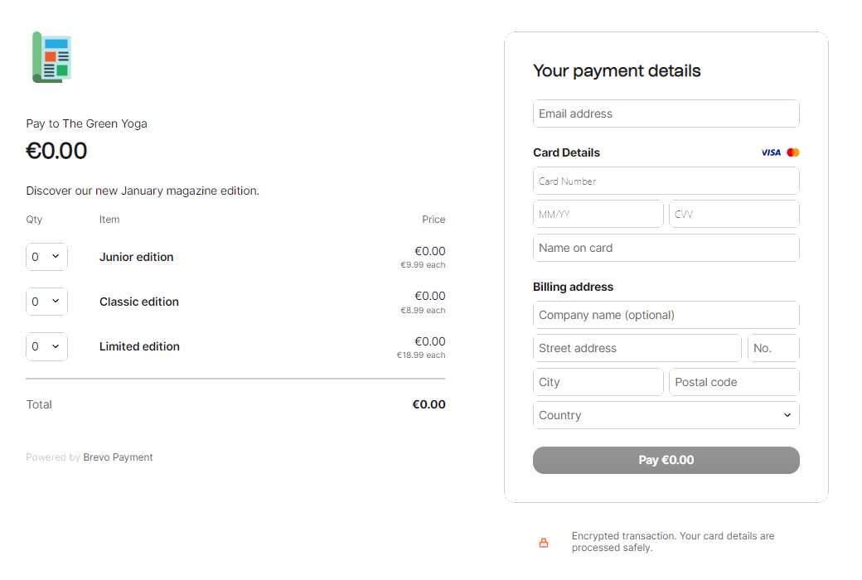Click the orange padlock security icon
Viewport: 862px width, 580px height.
tap(544, 543)
